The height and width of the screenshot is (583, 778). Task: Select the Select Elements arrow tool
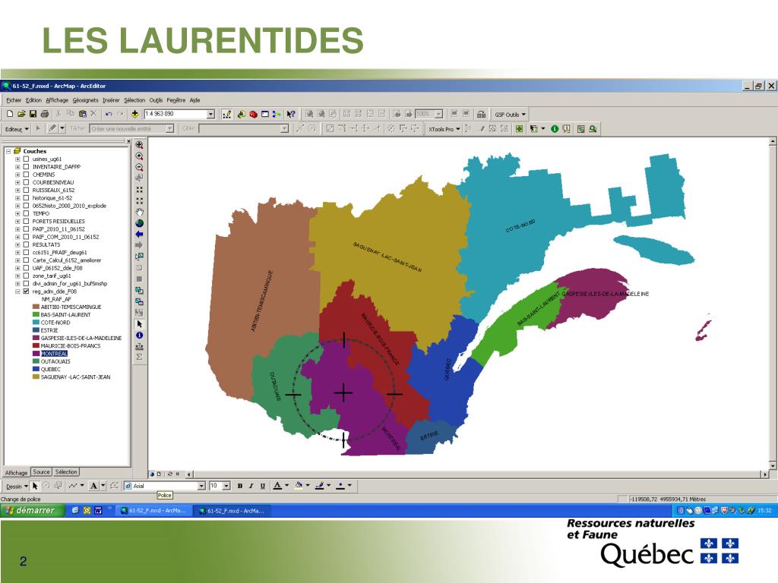click(140, 323)
